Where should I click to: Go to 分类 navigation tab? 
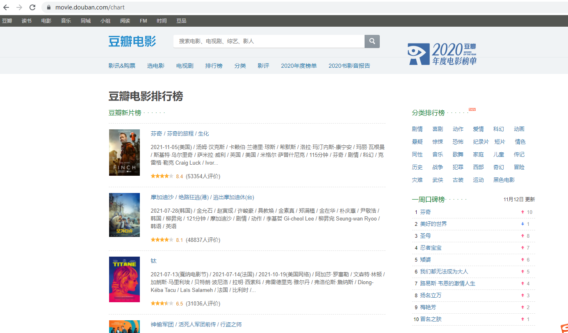(x=240, y=66)
